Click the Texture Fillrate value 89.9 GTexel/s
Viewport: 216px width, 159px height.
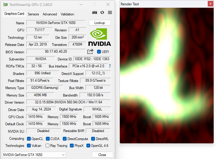point(96,81)
